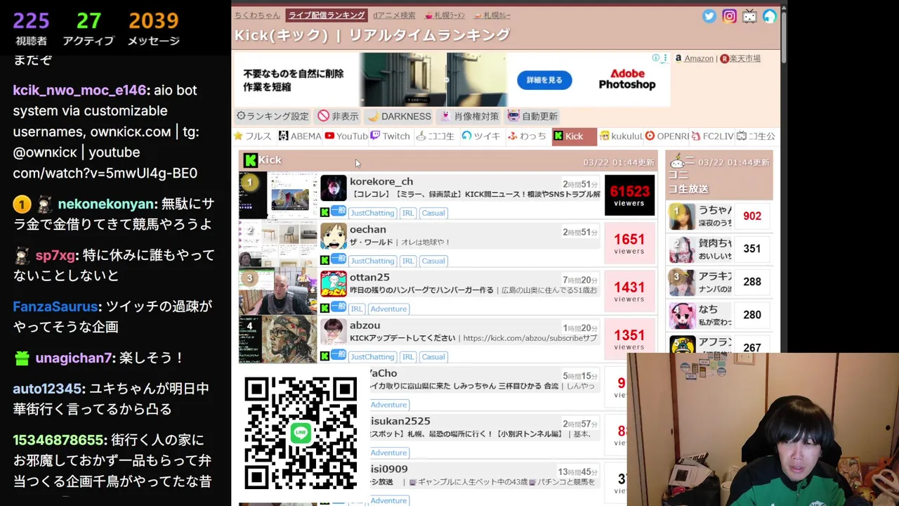Open oechan avatar icon
Viewport: 899px width, 506px height.
pyautogui.click(x=334, y=236)
